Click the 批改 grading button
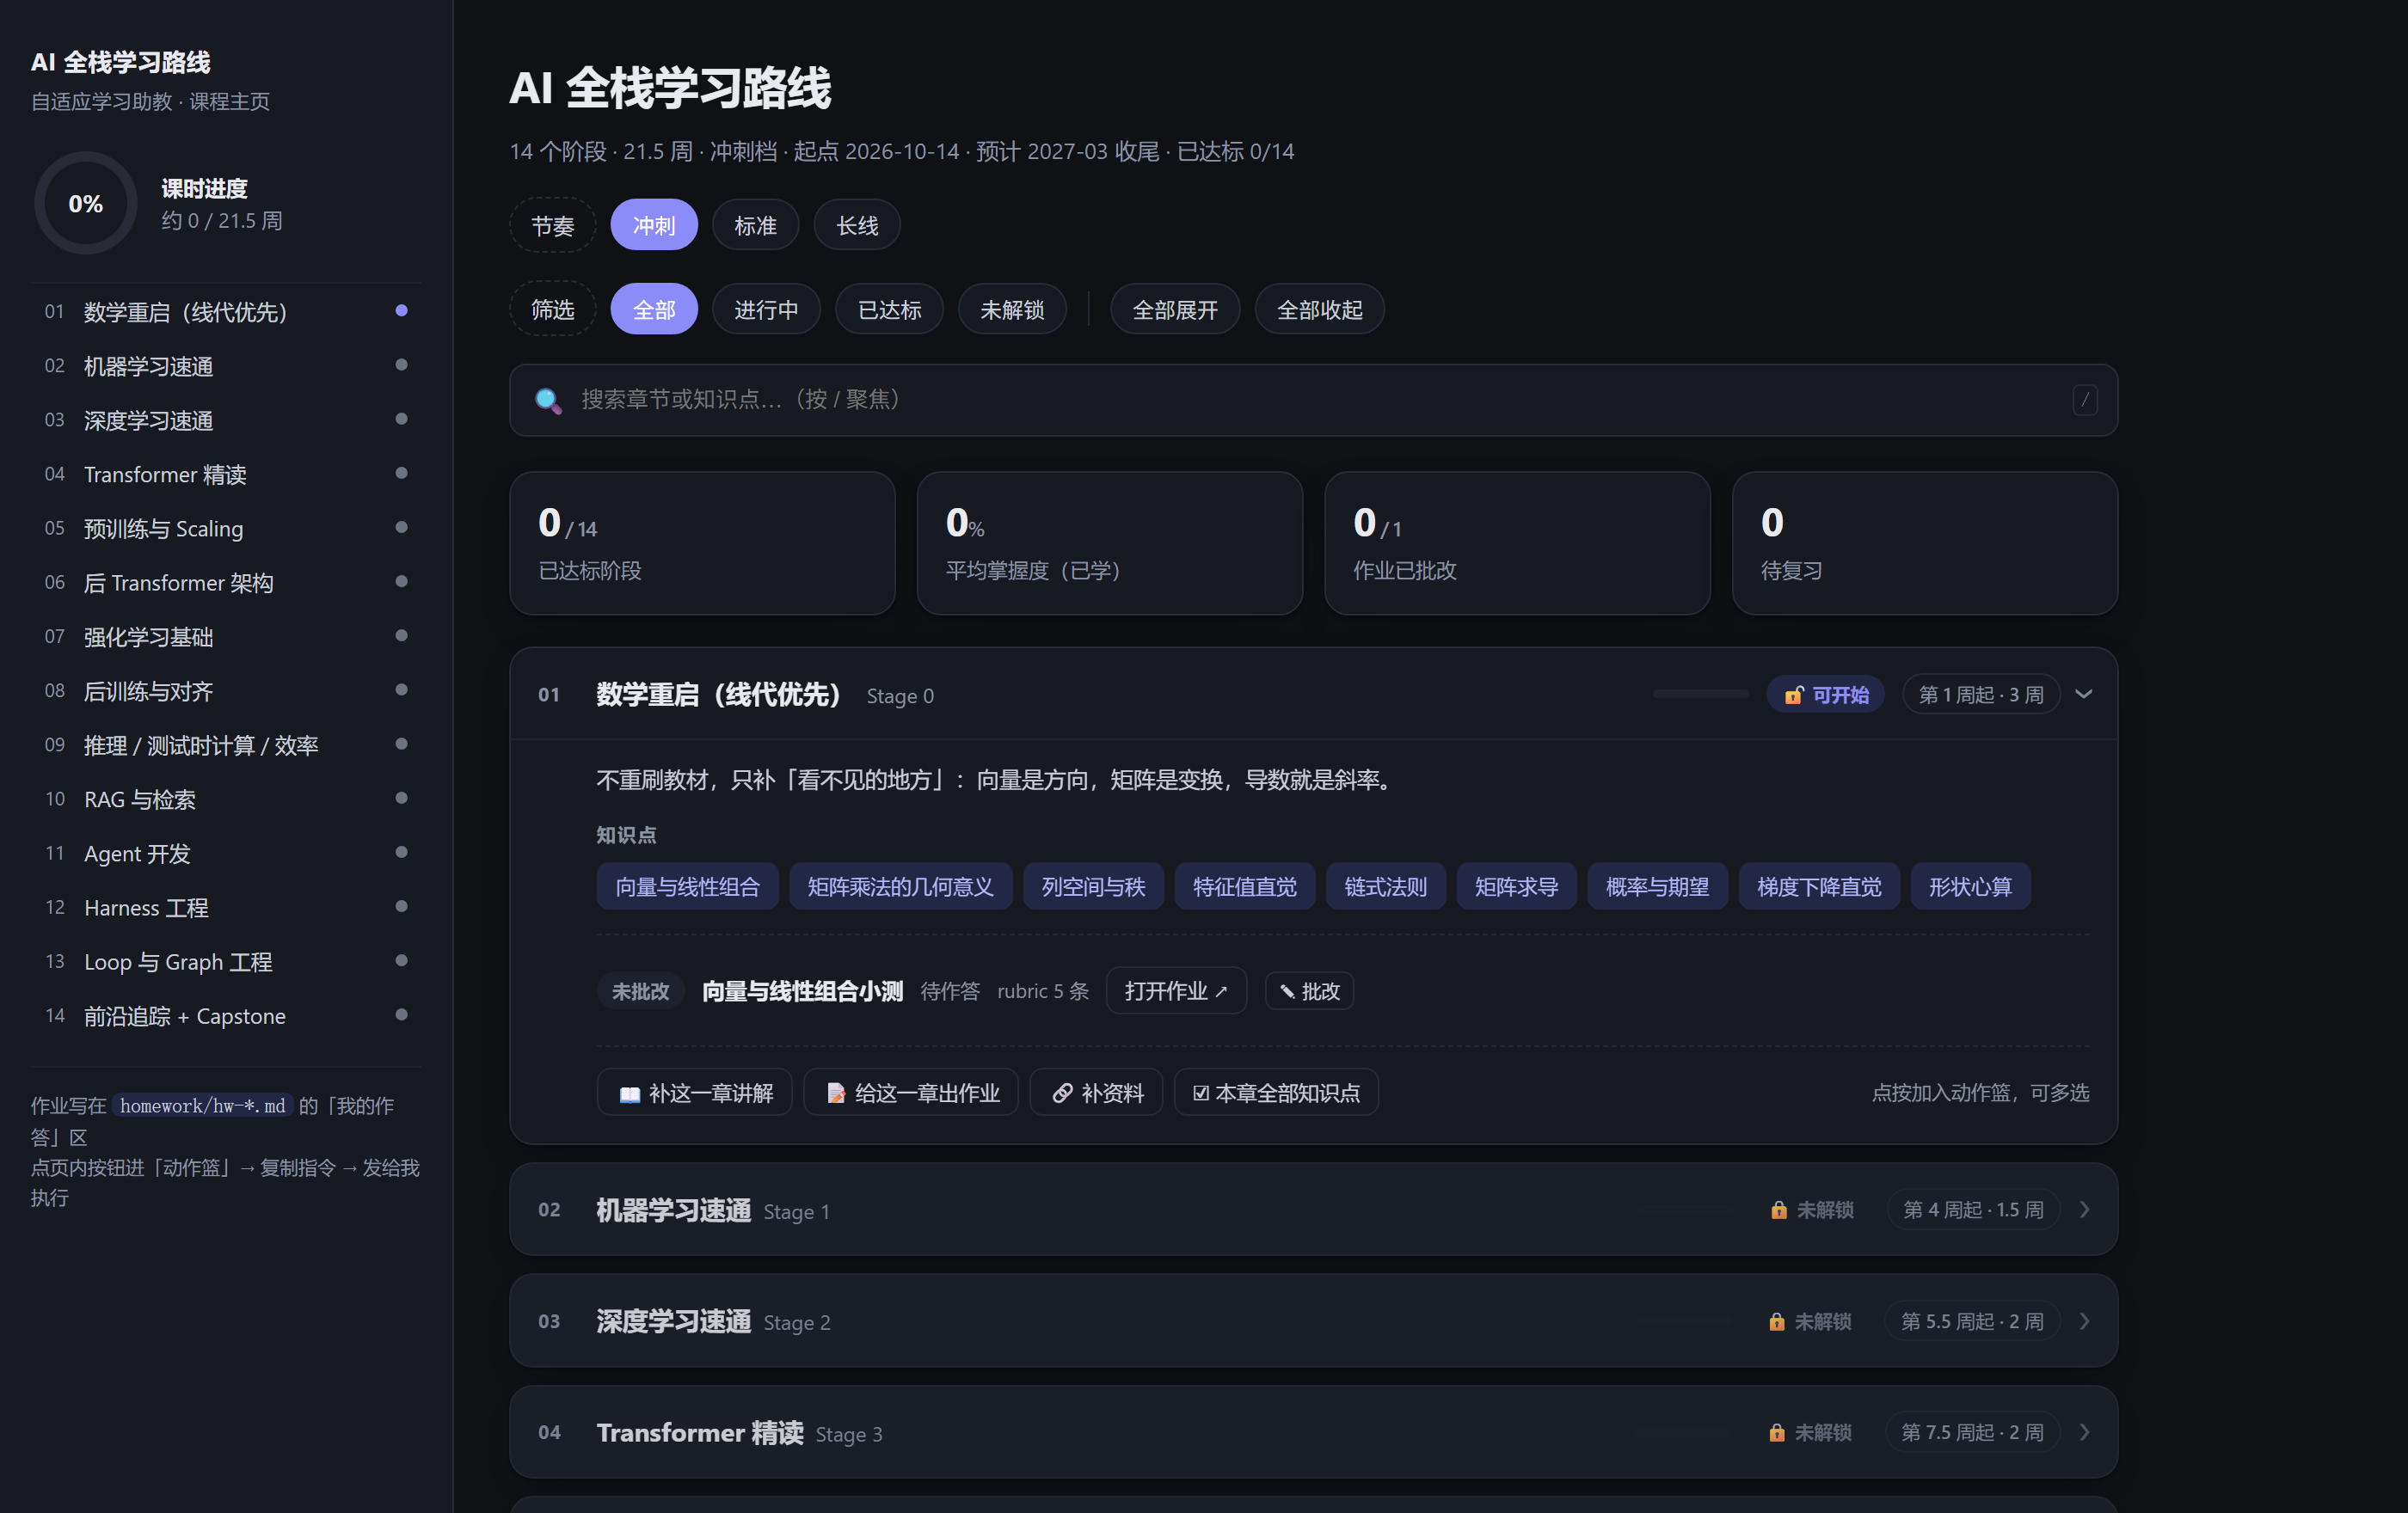Image resolution: width=2408 pixels, height=1513 pixels. (1309, 991)
